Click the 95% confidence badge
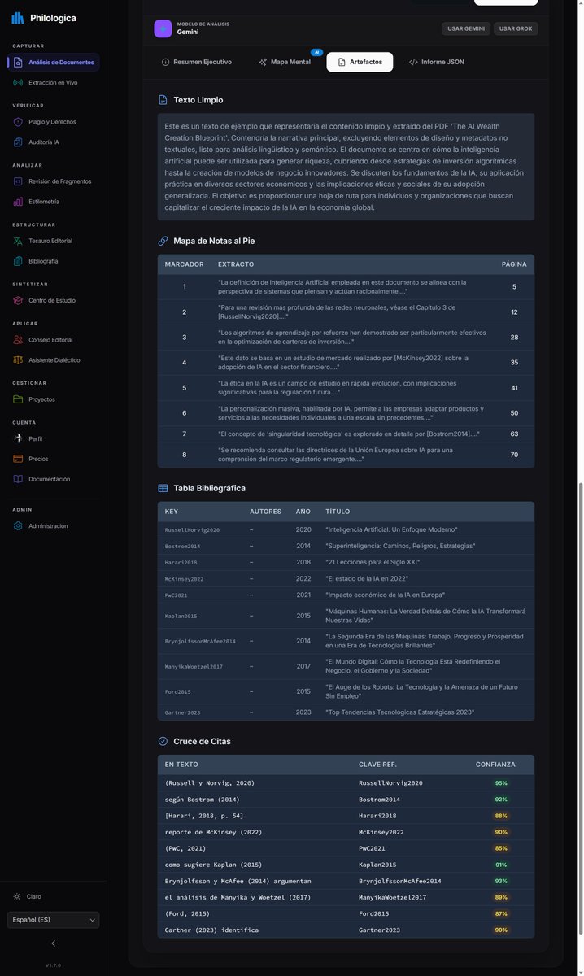This screenshot has height=976, width=584. (501, 783)
